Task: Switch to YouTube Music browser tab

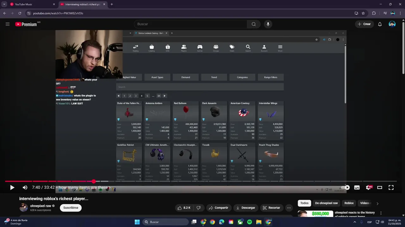Action: [x=31, y=4]
